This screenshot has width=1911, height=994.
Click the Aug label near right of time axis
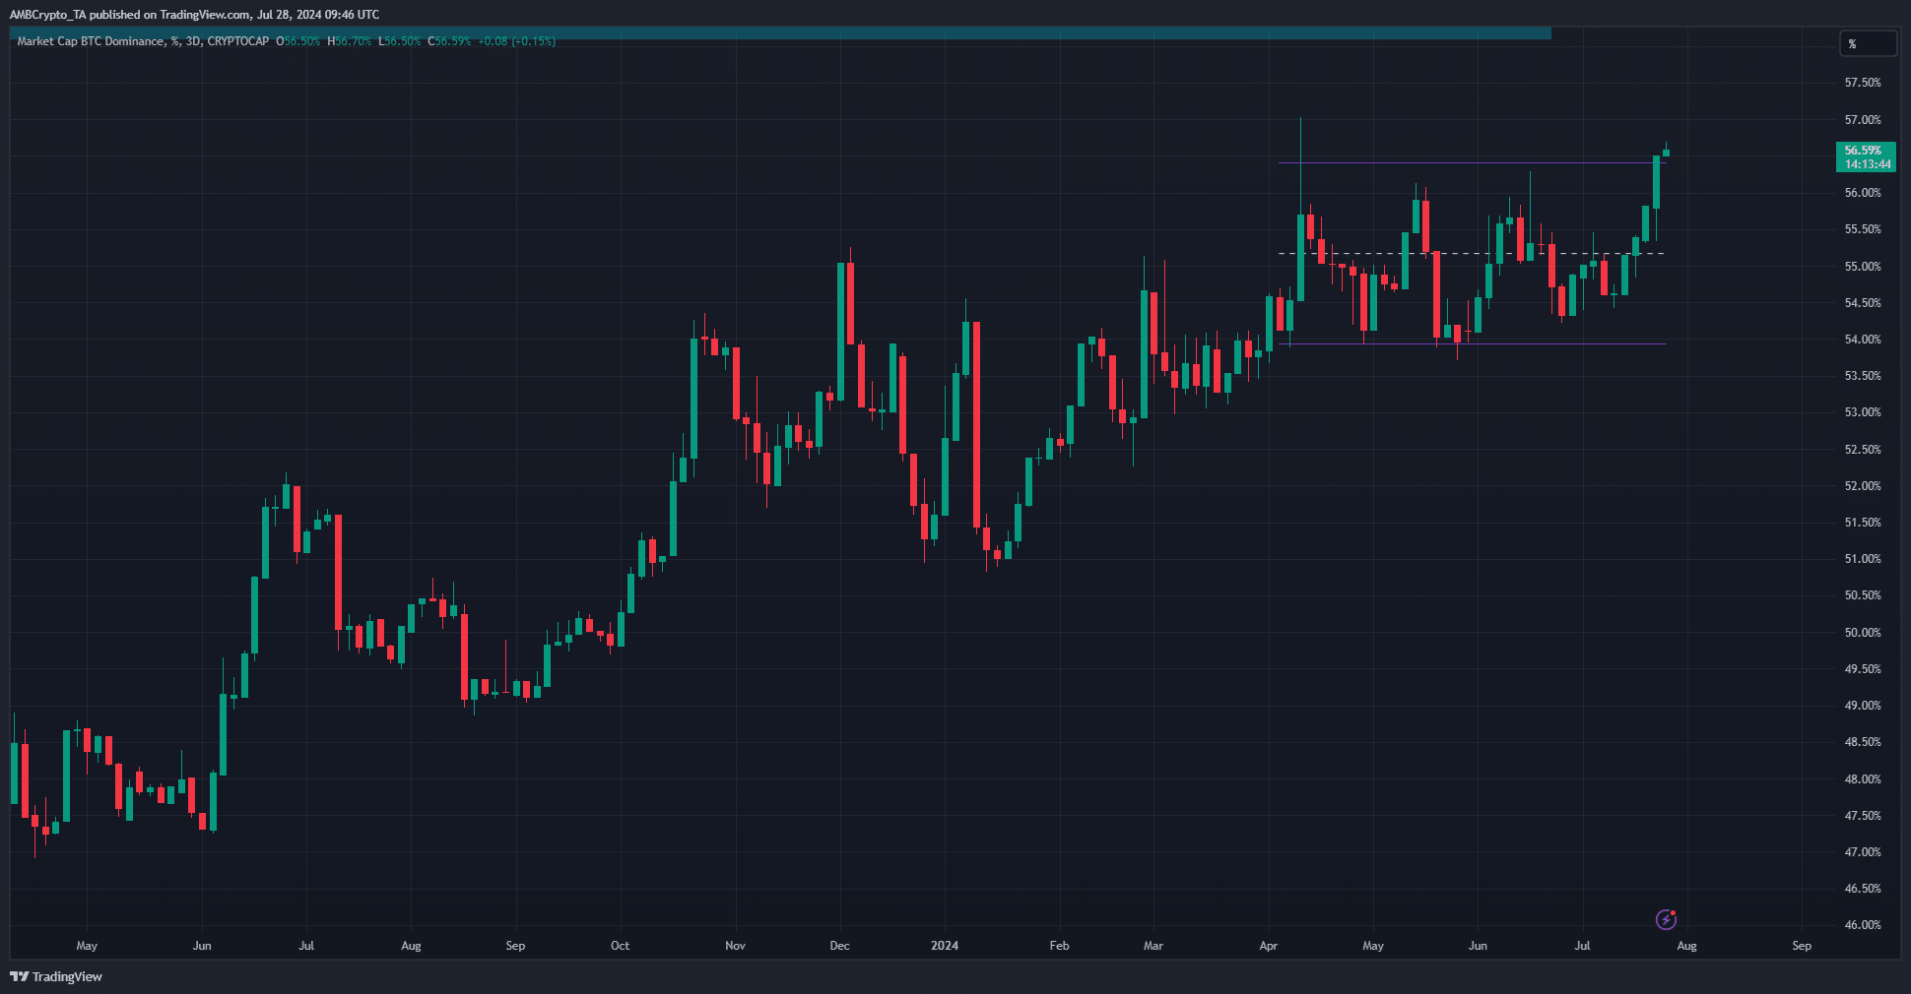pyautogui.click(x=1687, y=946)
